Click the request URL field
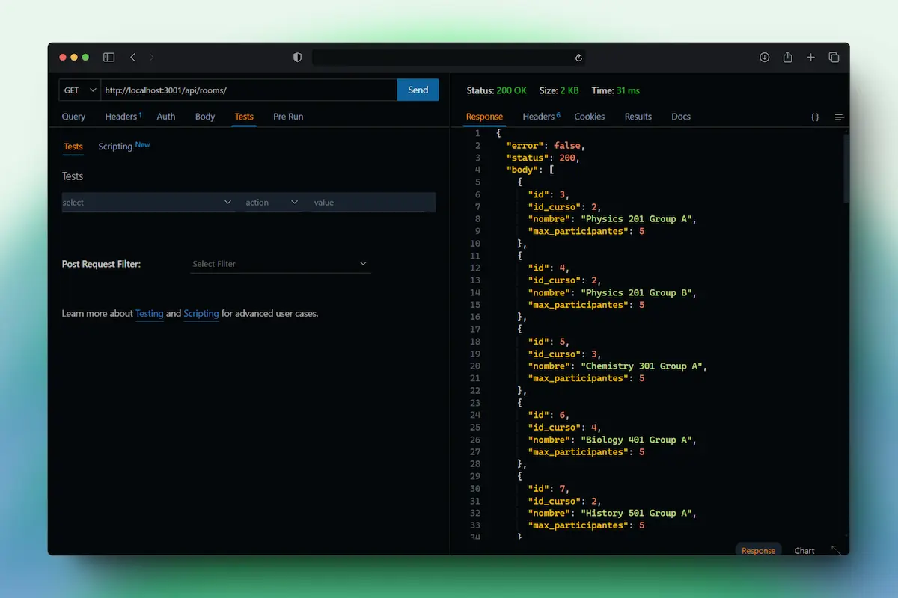 click(249, 90)
